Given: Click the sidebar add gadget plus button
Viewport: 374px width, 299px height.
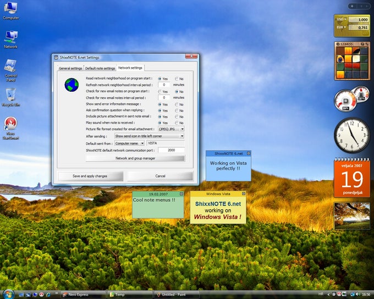Looking at the screenshot, I should click(x=352, y=6).
